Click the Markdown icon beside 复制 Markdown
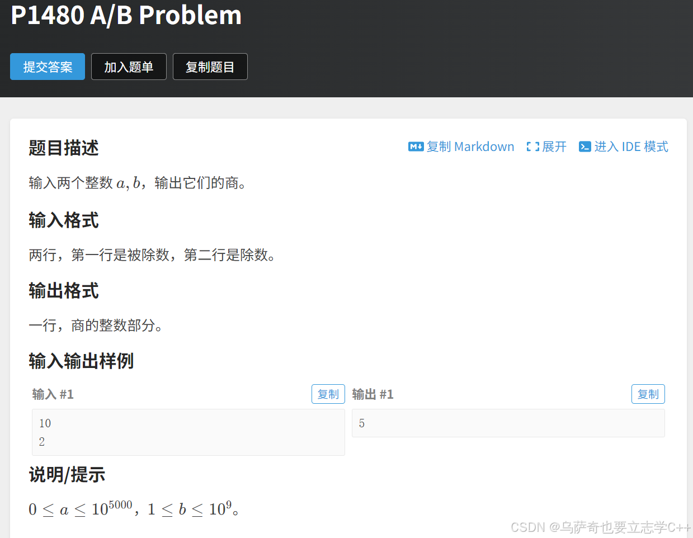 (416, 147)
